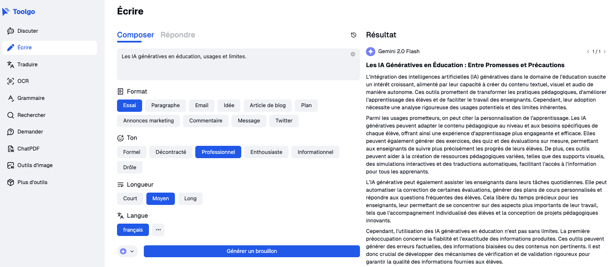
Task: Click Générer un brouillon
Action: click(251, 251)
